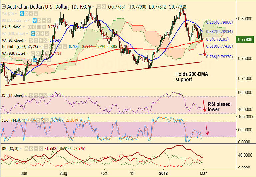Click the plus icon beside Vol (20)

31,14
